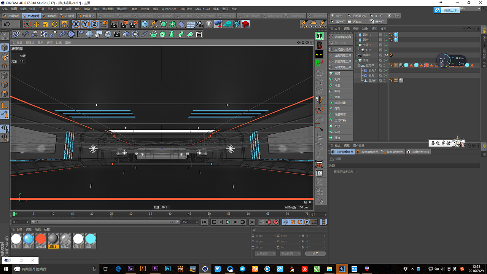Go to the start of animation
The width and height of the screenshot is (487, 274).
pyautogui.click(x=204, y=222)
